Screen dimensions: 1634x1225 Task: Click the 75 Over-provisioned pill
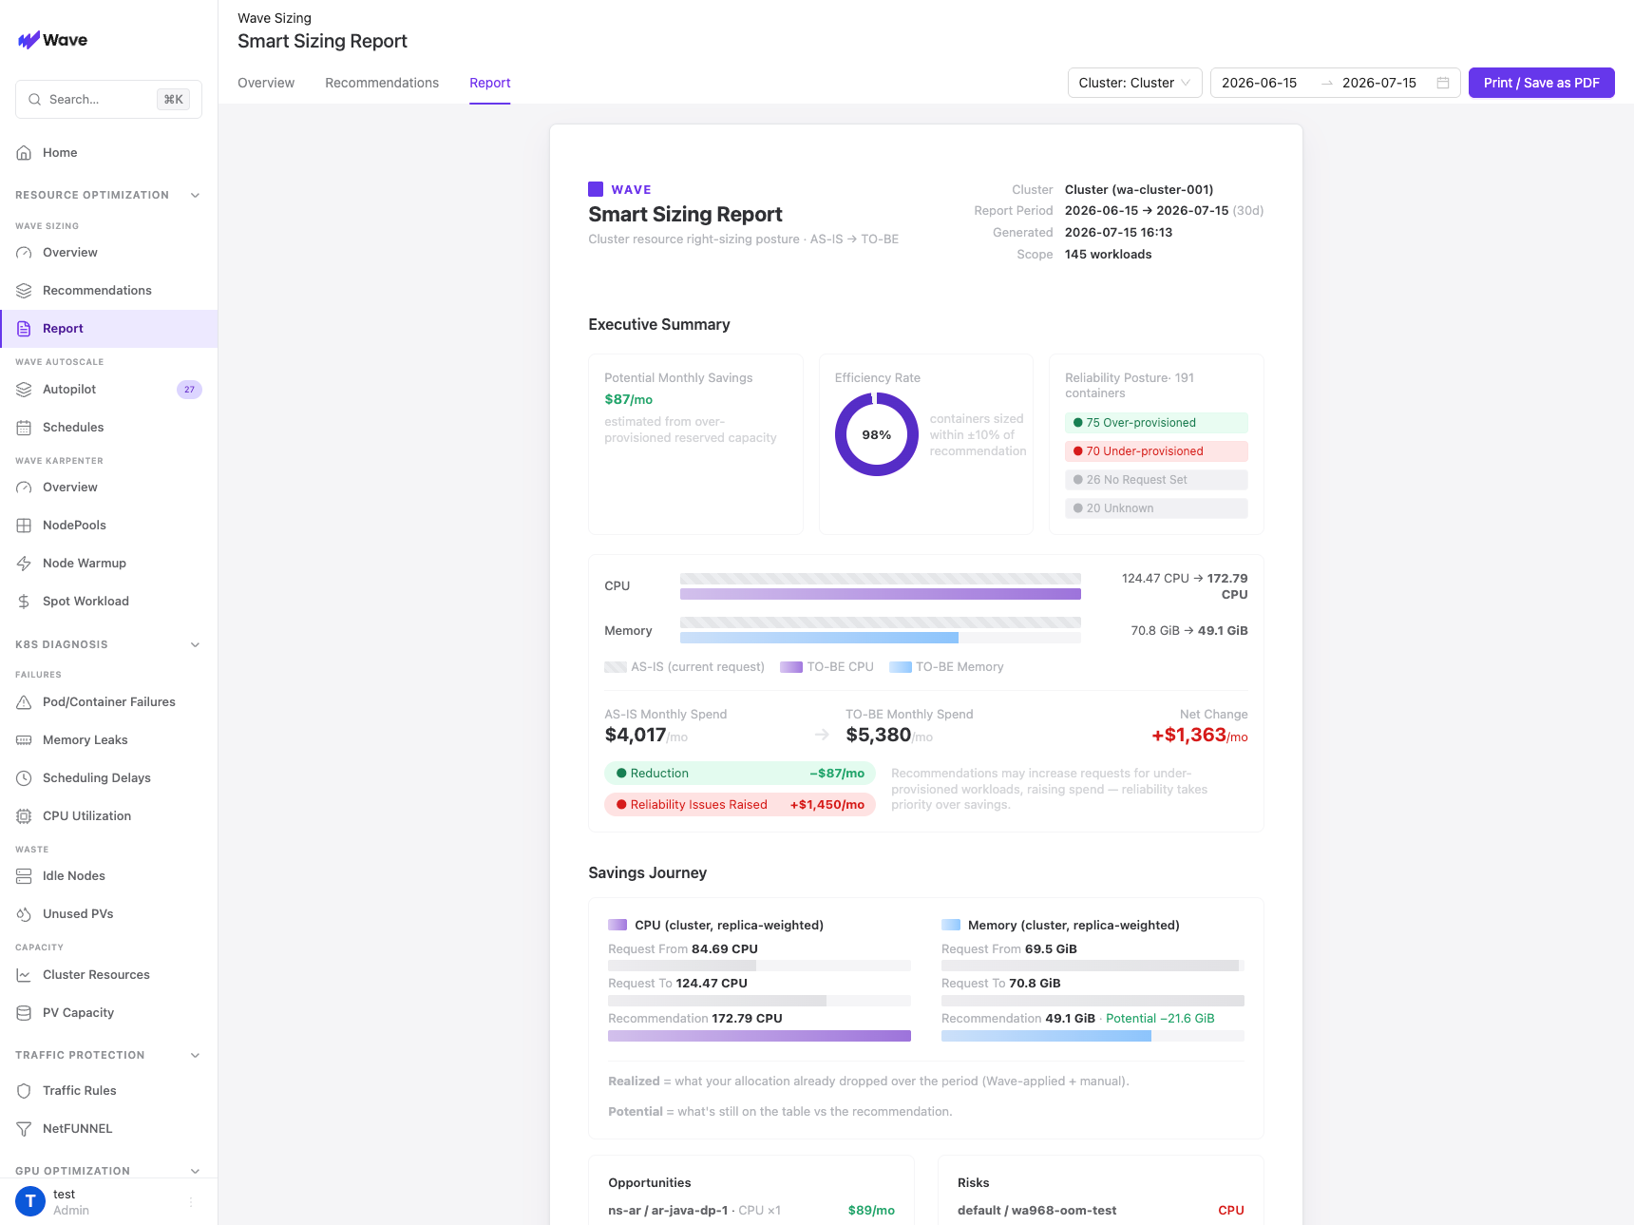click(x=1156, y=423)
